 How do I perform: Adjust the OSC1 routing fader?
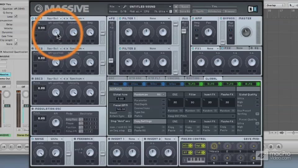pyautogui.click(x=102, y=33)
